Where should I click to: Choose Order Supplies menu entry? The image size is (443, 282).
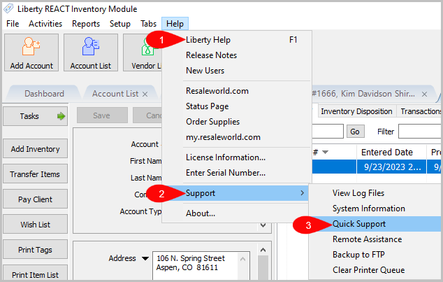click(237, 122)
